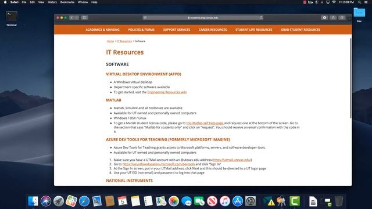Open System Preferences in the Dock

click(x=251, y=201)
